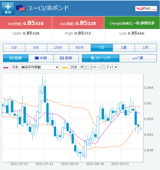This screenshot has width=160, height=170.
Task: Click the EU/UK flag currency pair icon
Action: tap(21, 8)
